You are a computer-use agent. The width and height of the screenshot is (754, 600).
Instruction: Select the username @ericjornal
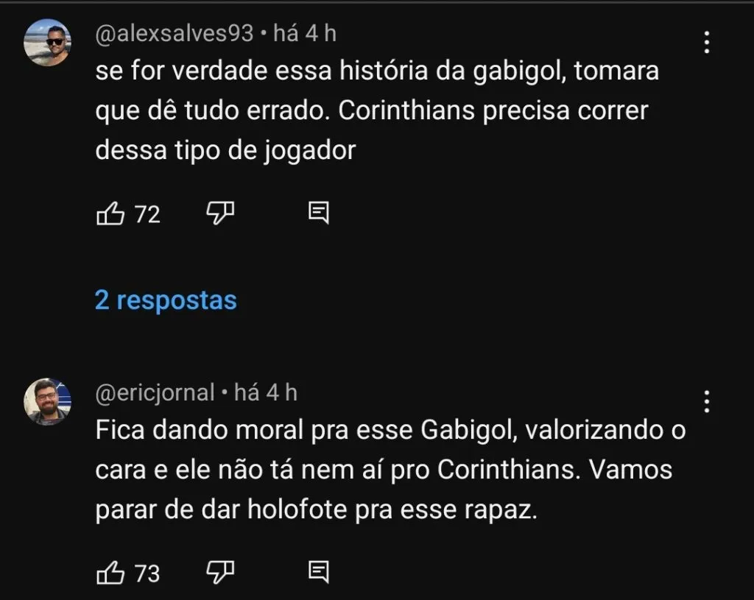[x=155, y=392]
